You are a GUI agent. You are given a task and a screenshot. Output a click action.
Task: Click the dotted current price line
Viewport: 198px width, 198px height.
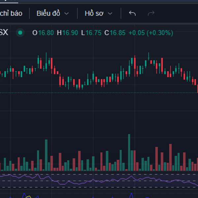pos(99,93)
